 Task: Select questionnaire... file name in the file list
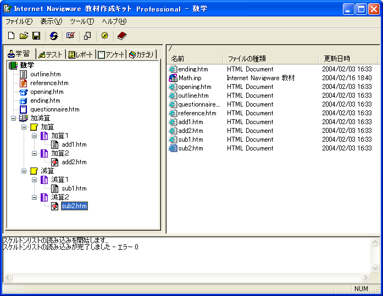[199, 104]
